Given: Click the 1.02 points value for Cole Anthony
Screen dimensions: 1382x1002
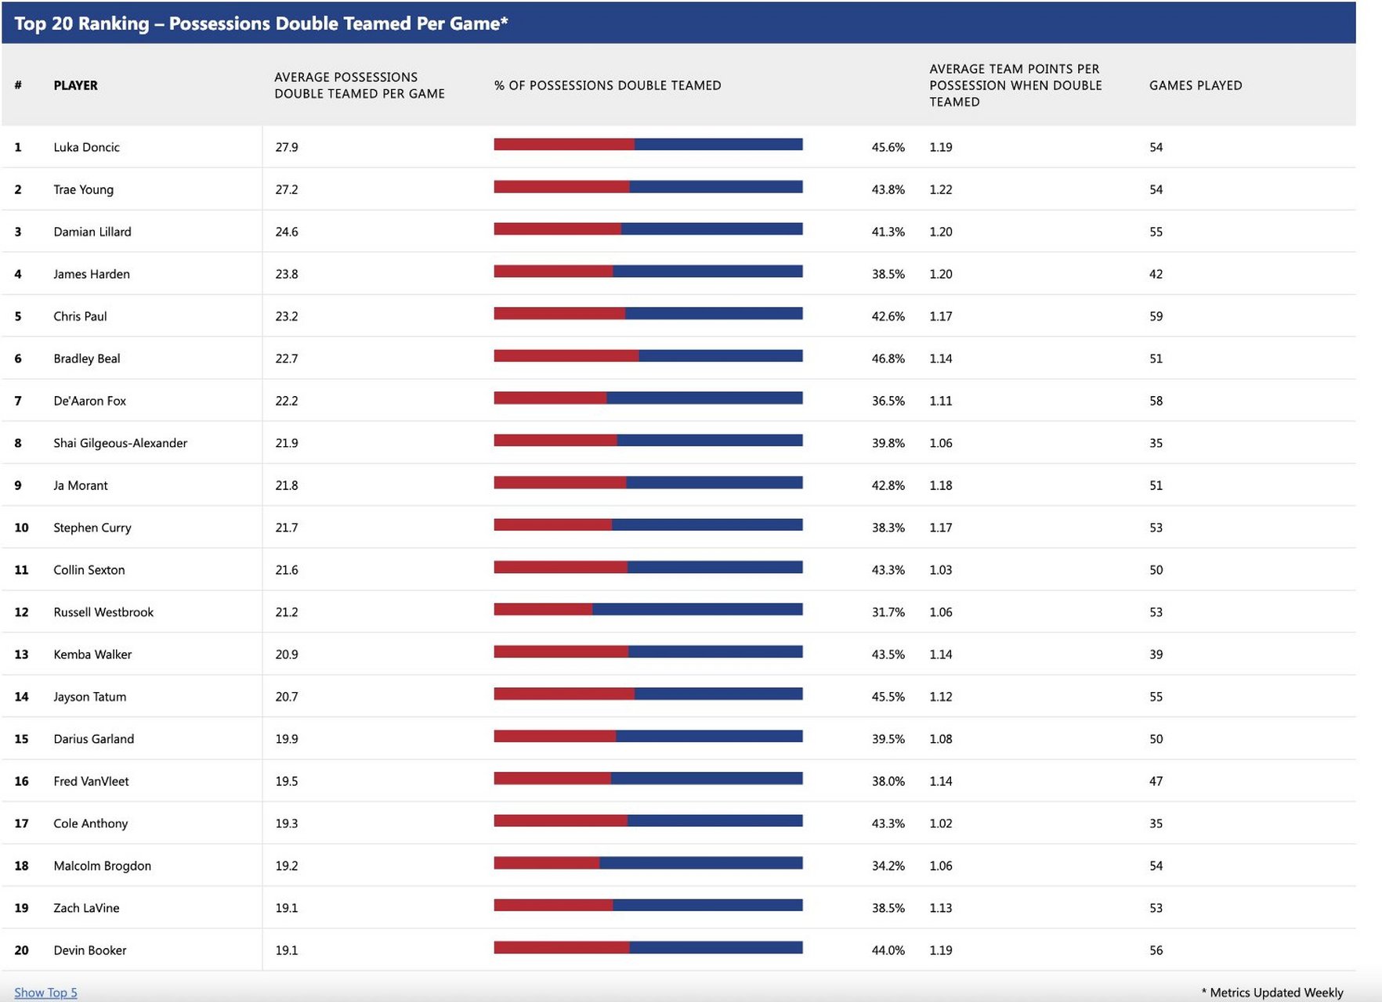Looking at the screenshot, I should coord(941,824).
